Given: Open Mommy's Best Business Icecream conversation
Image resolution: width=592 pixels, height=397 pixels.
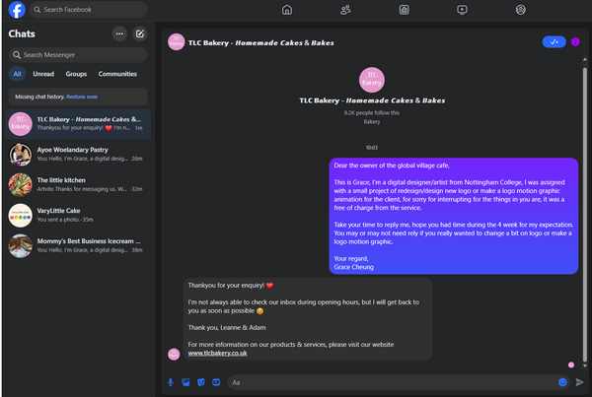Looking at the screenshot, I should (x=78, y=246).
